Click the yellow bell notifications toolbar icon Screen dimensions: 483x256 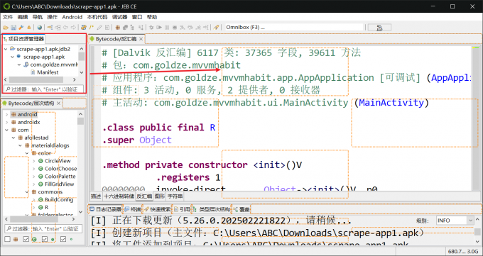(x=29, y=28)
